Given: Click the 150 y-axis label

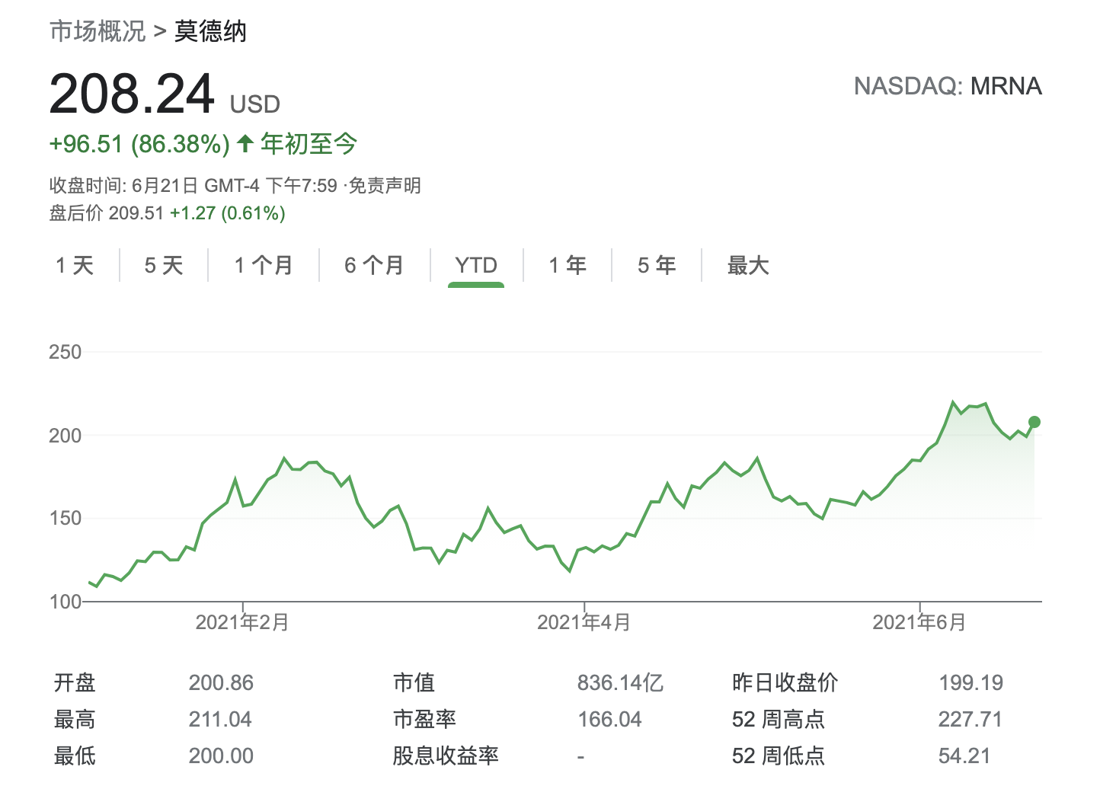Looking at the screenshot, I should (x=66, y=519).
